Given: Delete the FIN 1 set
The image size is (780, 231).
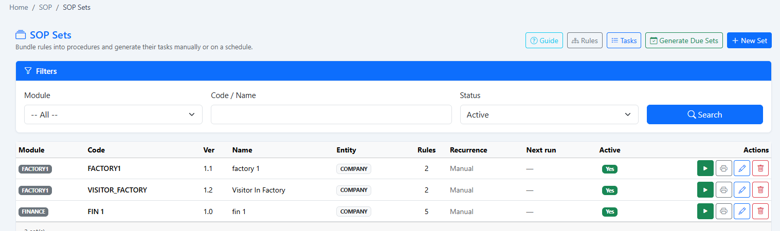Looking at the screenshot, I should click(760, 211).
